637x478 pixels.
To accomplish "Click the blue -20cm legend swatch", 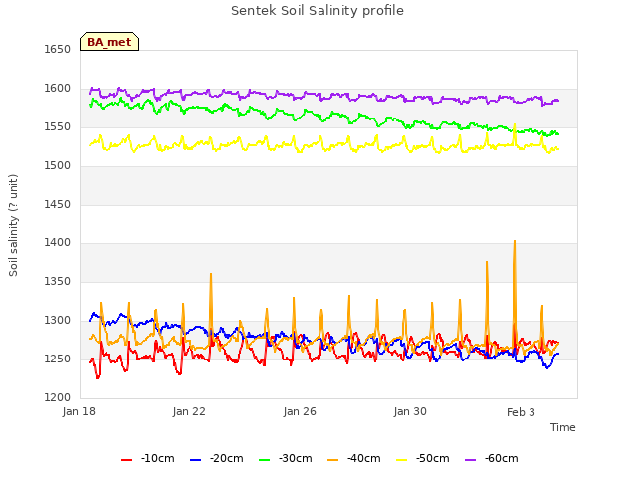I will pos(195,460).
